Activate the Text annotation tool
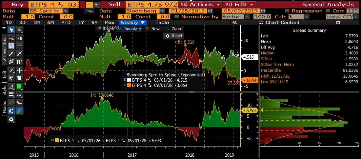Image resolution: width=361 pixels, height=159 pixels. pyautogui.click(x=11, y=46)
